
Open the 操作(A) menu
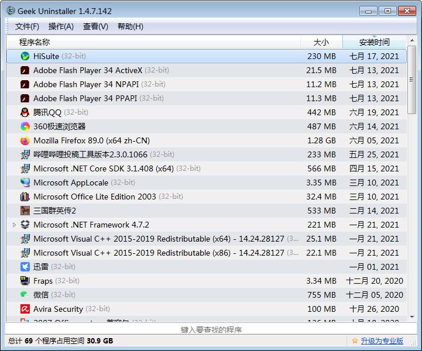[x=61, y=26]
